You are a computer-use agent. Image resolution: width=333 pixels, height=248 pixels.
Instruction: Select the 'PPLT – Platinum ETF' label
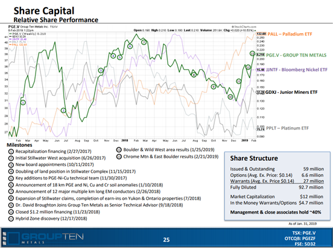[287, 128]
